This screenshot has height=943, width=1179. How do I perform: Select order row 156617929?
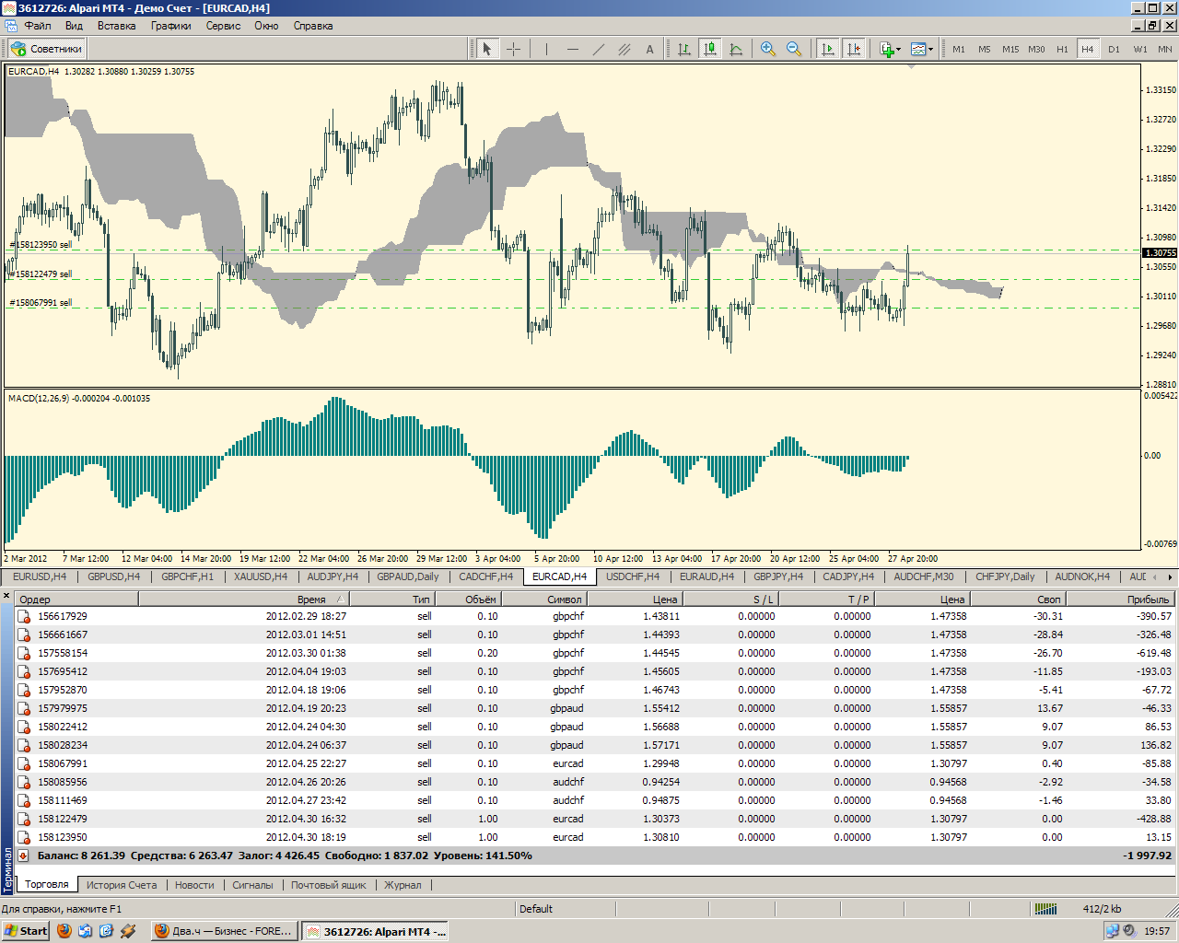point(595,616)
